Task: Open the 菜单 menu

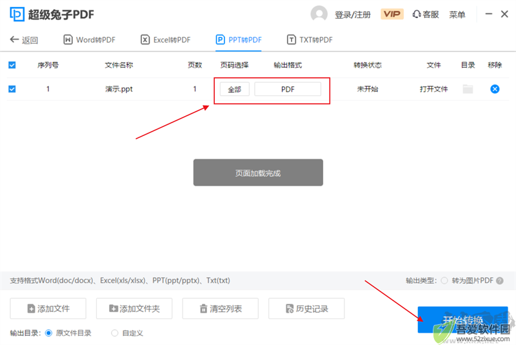Action: [x=457, y=15]
